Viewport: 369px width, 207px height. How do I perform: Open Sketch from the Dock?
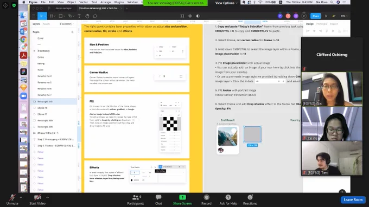23,88
